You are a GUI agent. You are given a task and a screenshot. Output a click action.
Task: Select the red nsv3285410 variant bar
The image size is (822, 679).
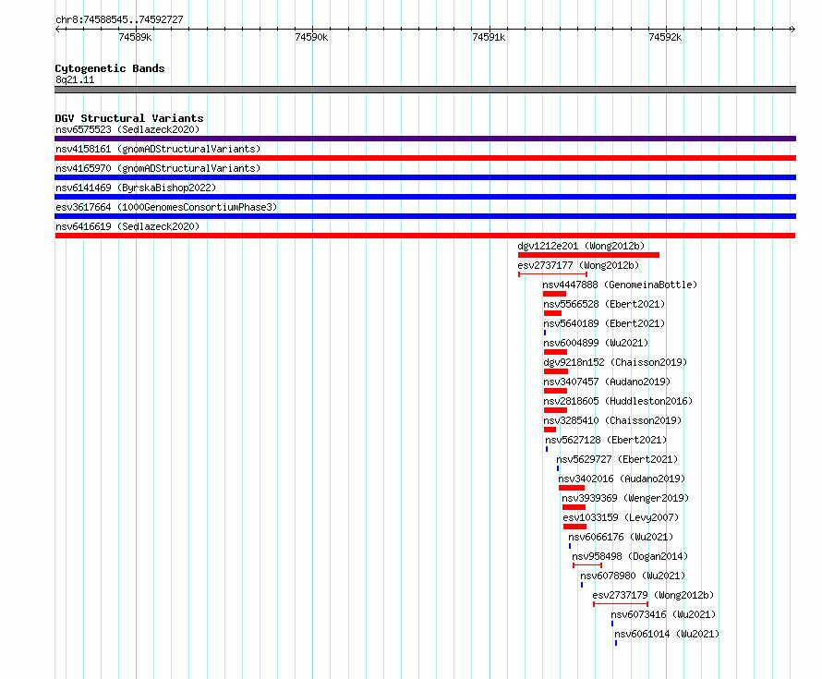(x=550, y=430)
